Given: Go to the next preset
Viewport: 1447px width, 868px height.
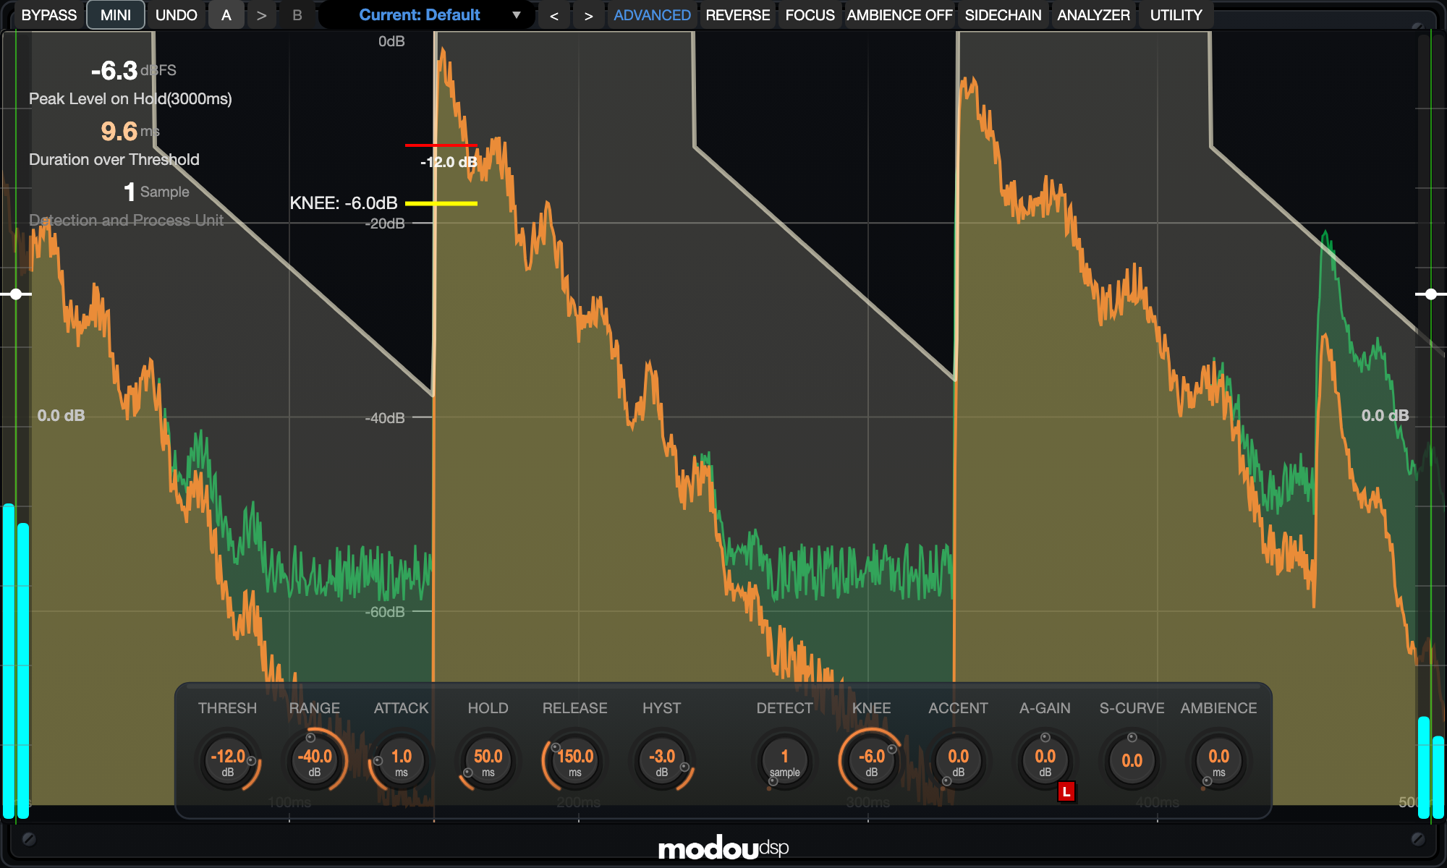Looking at the screenshot, I should 589,15.
